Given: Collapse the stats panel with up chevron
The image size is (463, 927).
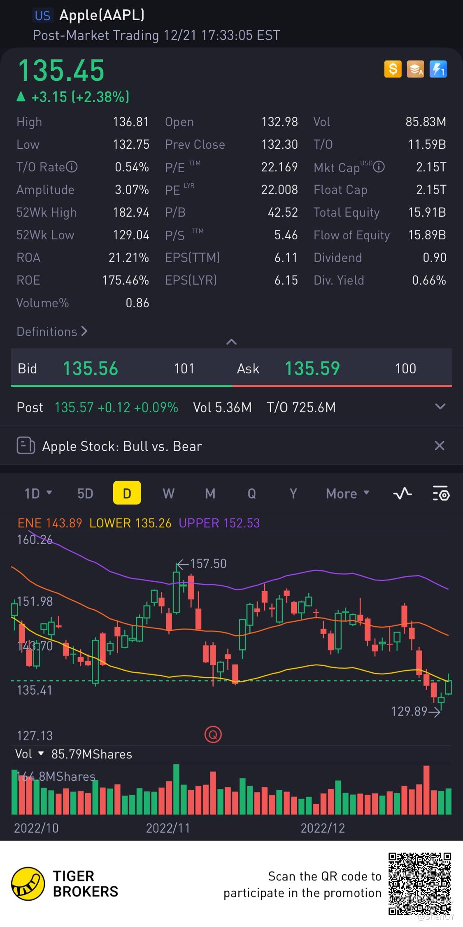Looking at the screenshot, I should (231, 342).
